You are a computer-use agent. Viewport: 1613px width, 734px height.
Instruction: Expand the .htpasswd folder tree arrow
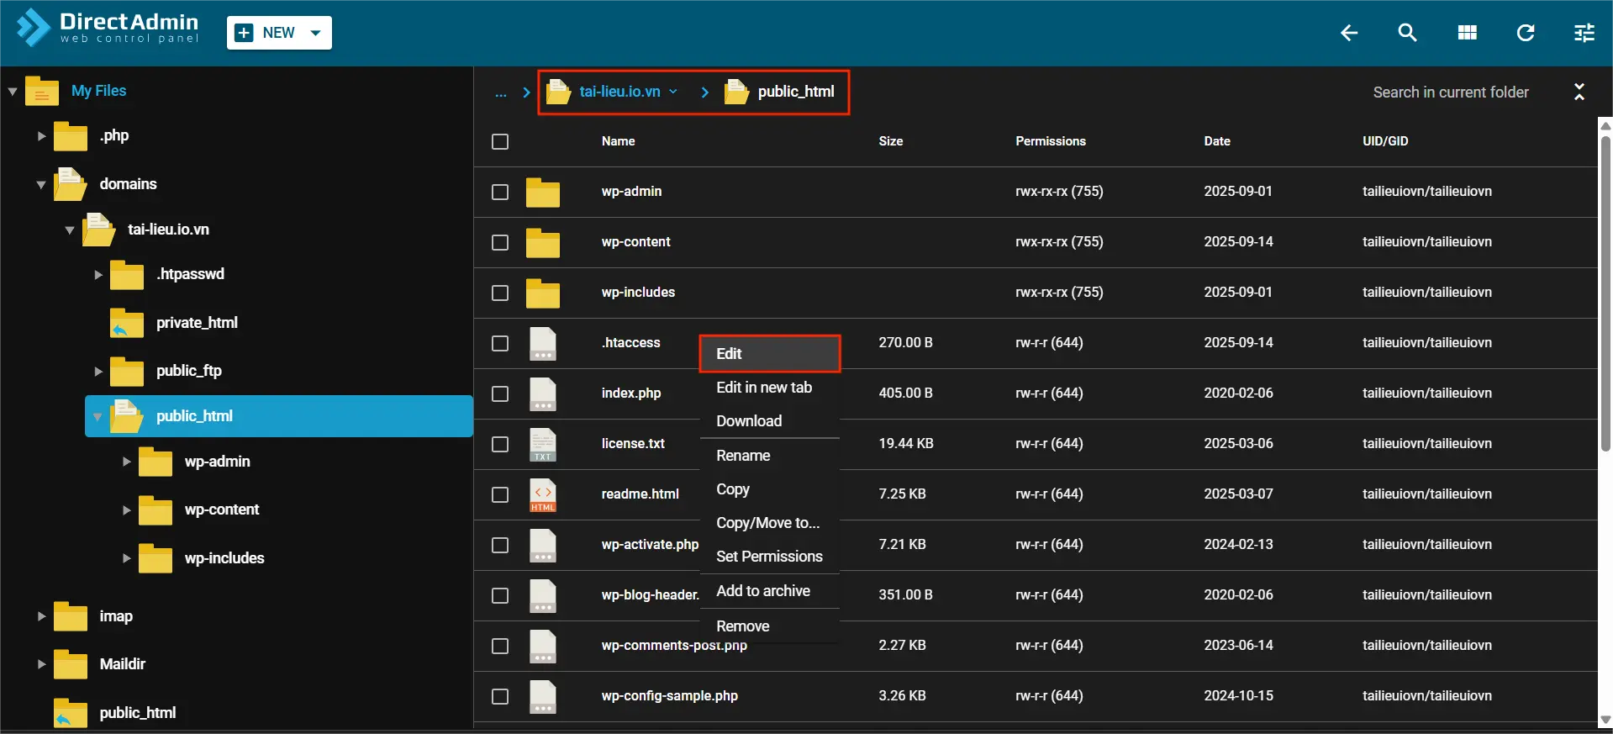click(x=98, y=274)
